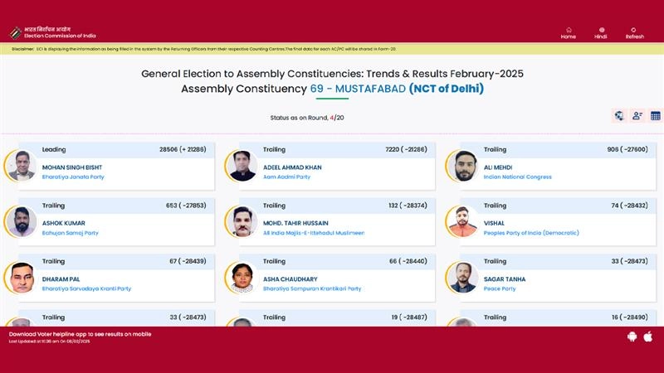Click the Download Voter helpline app text
The height and width of the screenshot is (373, 664).
click(80, 334)
